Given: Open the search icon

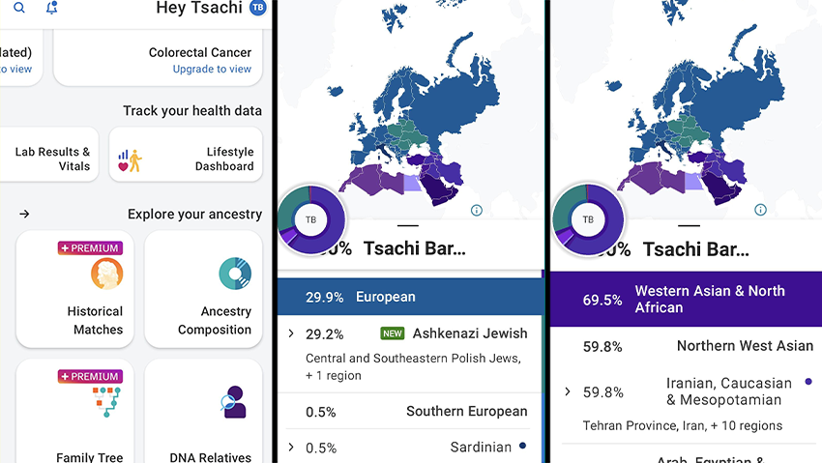Looking at the screenshot, I should point(19,8).
